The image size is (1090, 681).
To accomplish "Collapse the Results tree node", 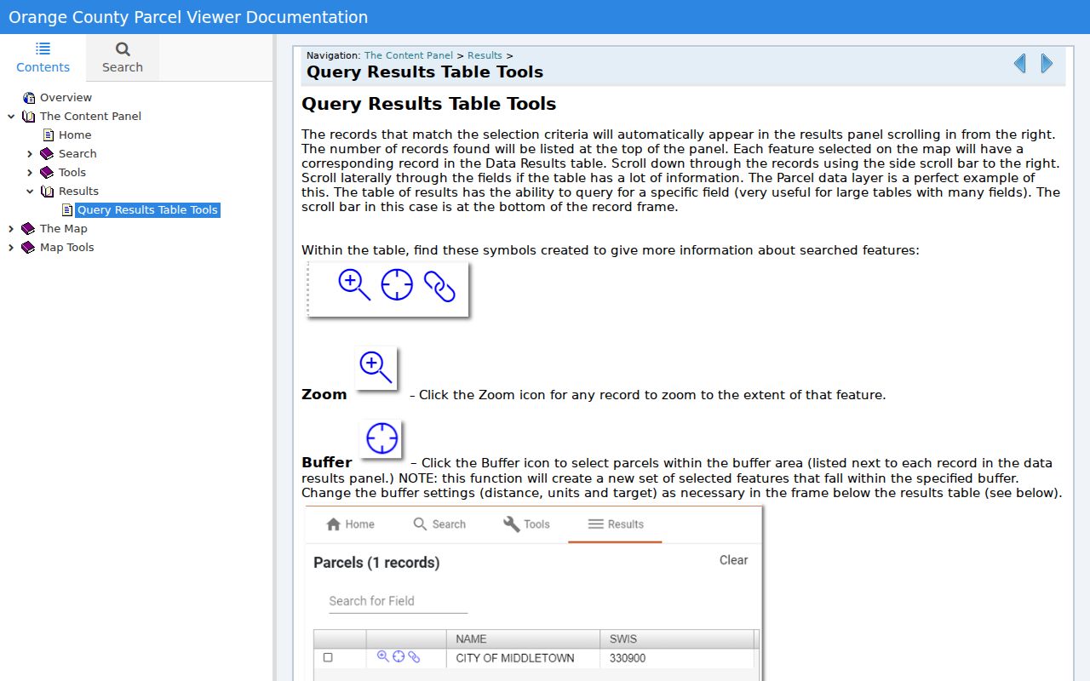I will click(x=30, y=191).
